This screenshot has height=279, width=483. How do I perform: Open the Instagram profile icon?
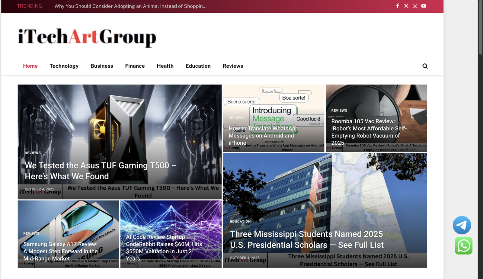click(415, 6)
